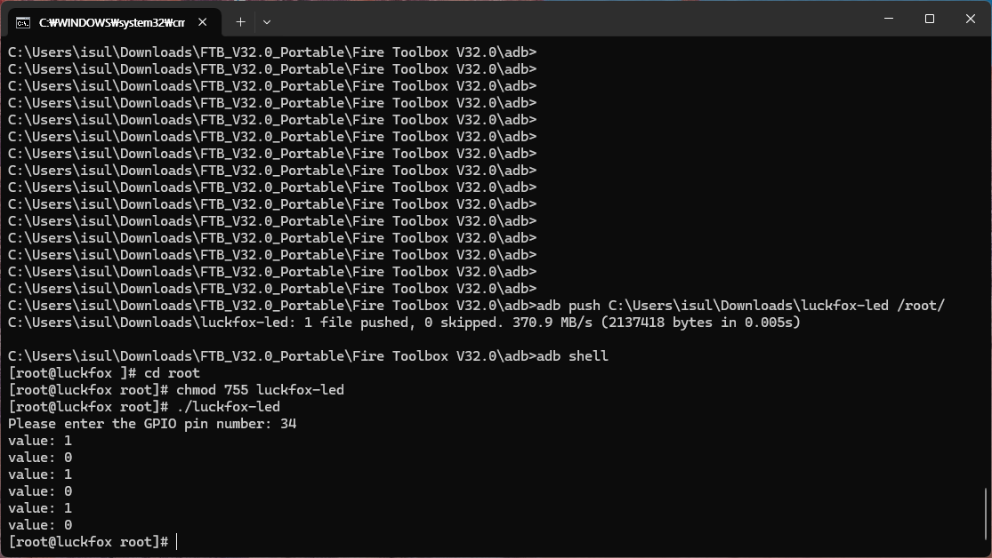Select the C:\WINDOWS\system32\cmd tab title

112,23
